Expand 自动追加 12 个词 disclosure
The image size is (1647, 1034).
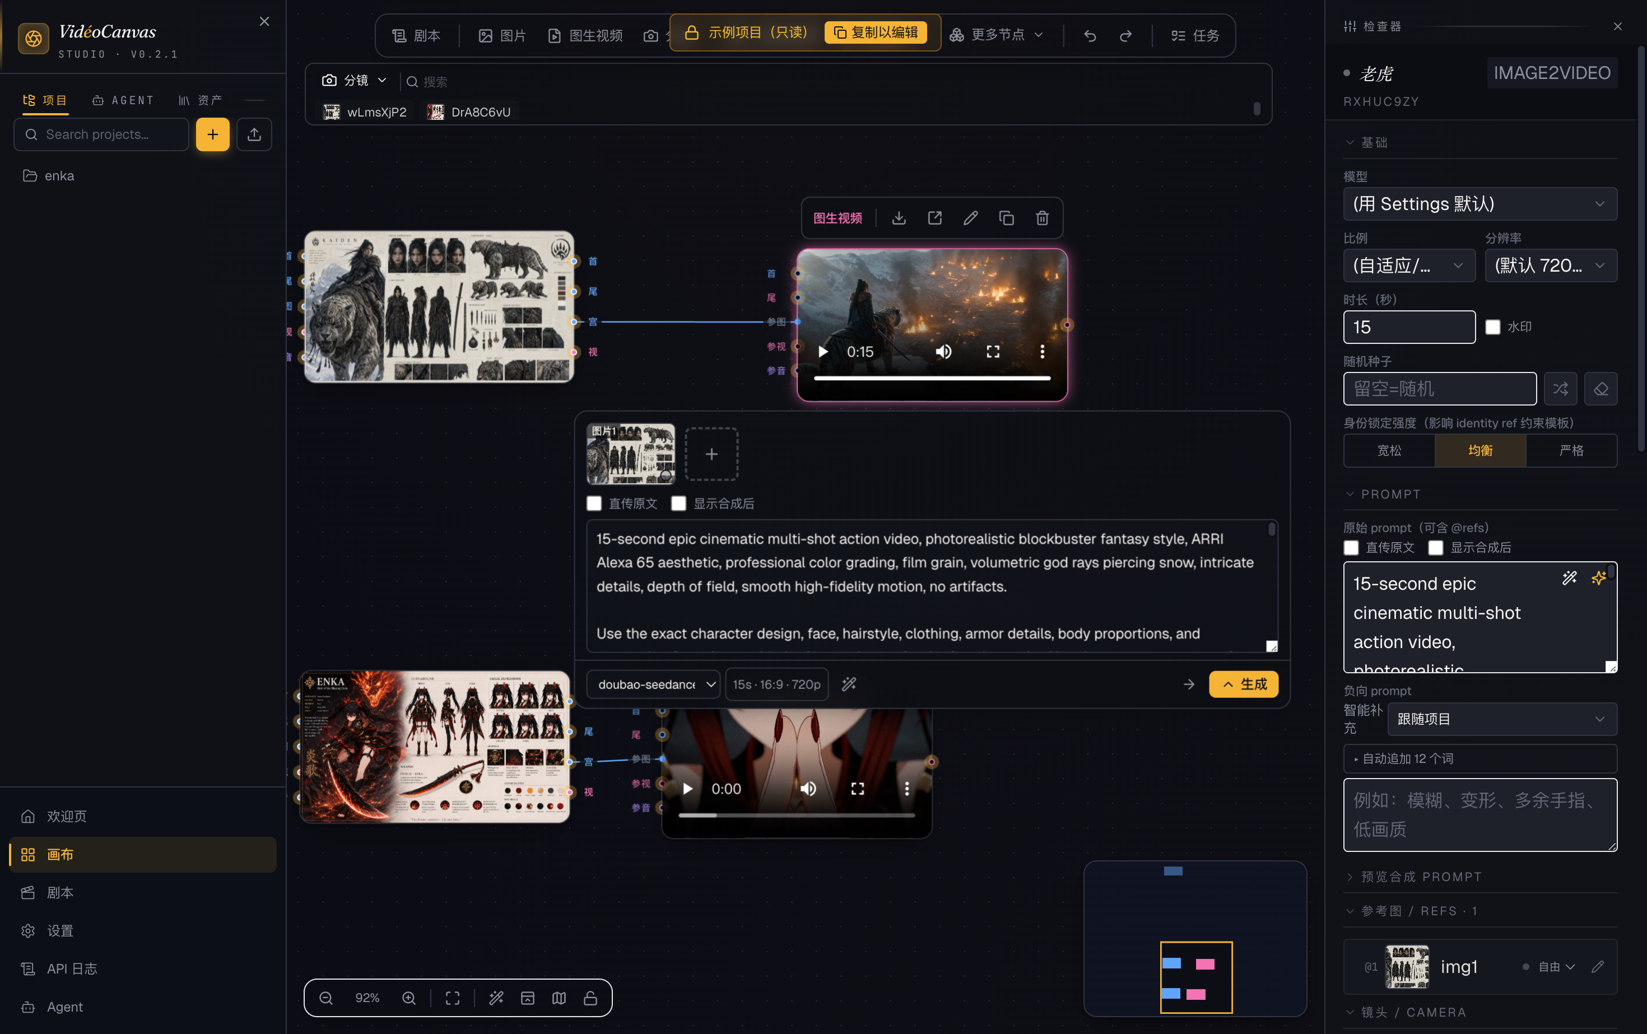[1480, 758]
